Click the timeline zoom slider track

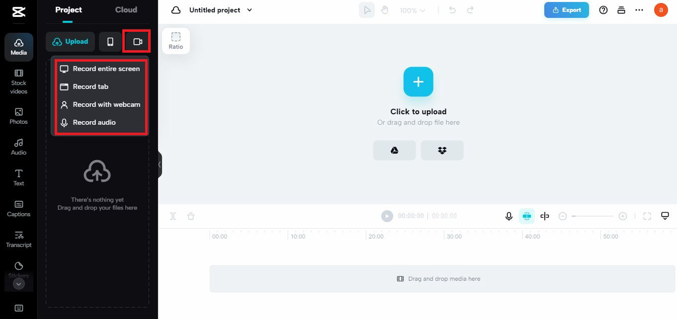pyautogui.click(x=592, y=216)
